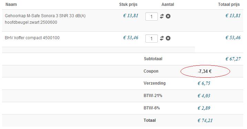
Task: Delete BHV koffer compact from cart
Action: [168, 38]
